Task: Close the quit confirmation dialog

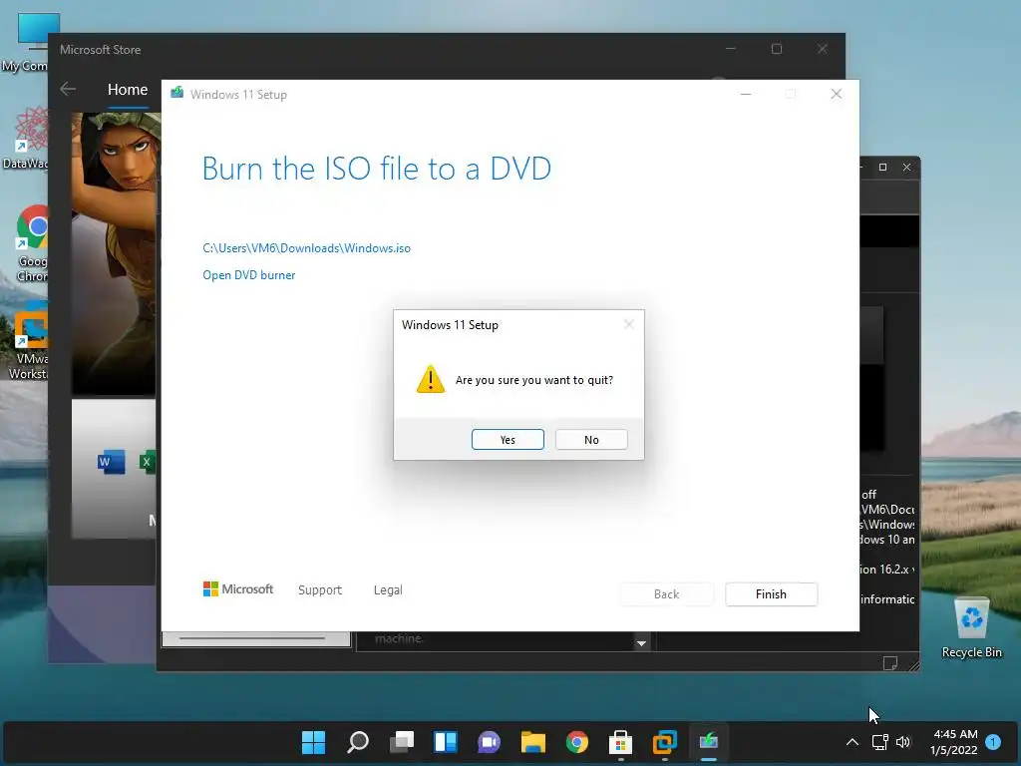Action: [x=628, y=324]
